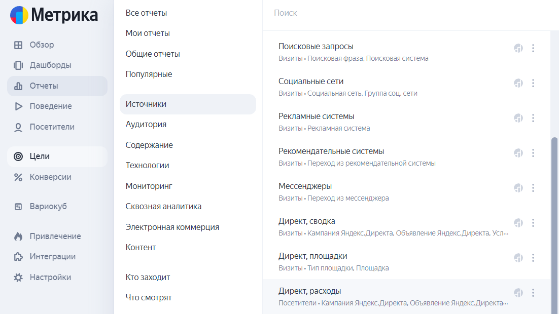Open the three-dot menu for Социальные сети
Viewport: 559px width, 314px height.
pos(533,83)
